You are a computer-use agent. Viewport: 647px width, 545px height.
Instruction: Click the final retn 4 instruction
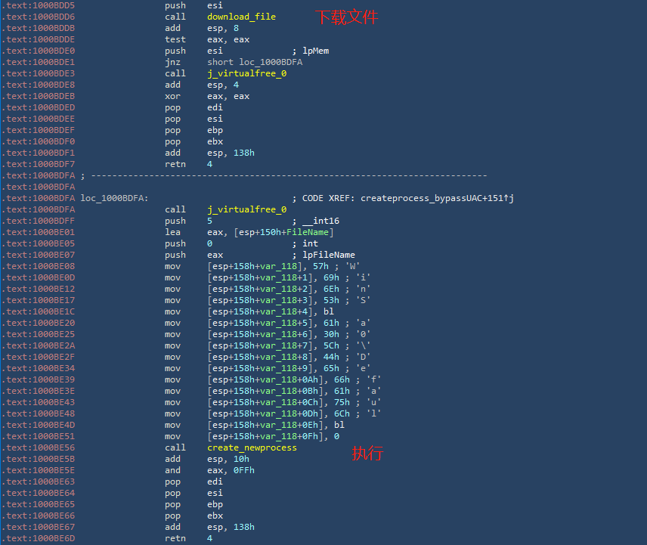(x=188, y=538)
